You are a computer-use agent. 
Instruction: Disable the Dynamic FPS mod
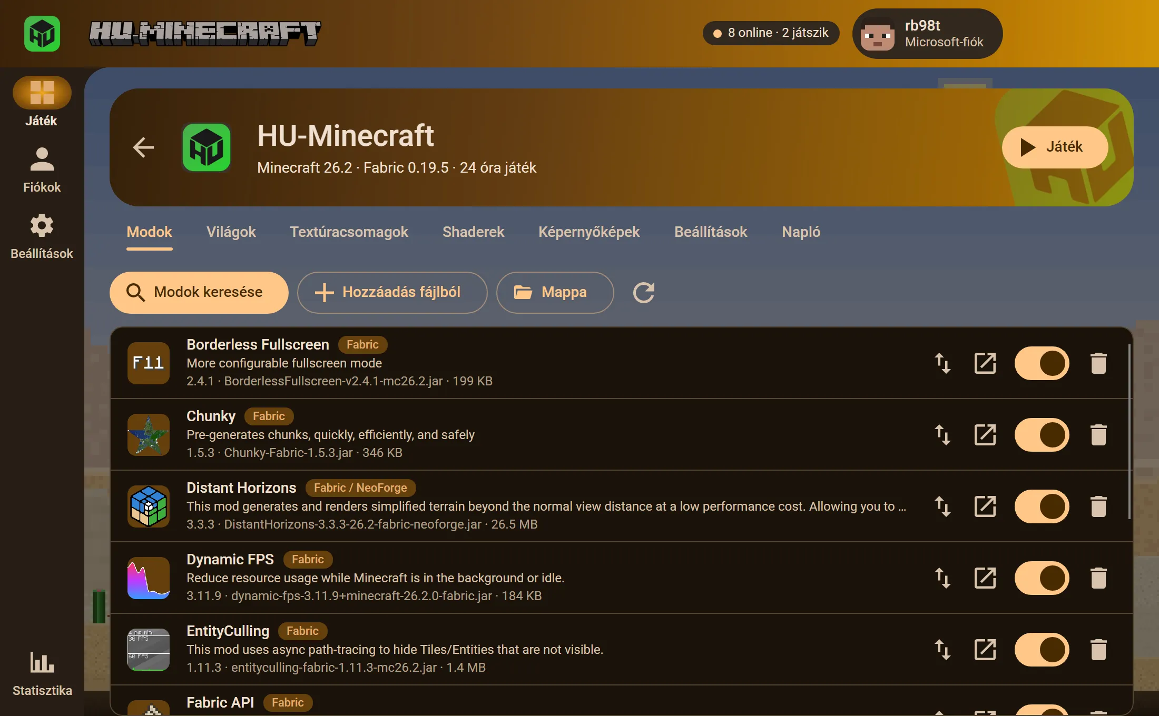tap(1042, 578)
